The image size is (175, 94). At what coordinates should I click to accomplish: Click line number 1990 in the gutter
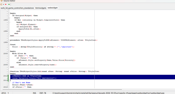click(6, 31)
